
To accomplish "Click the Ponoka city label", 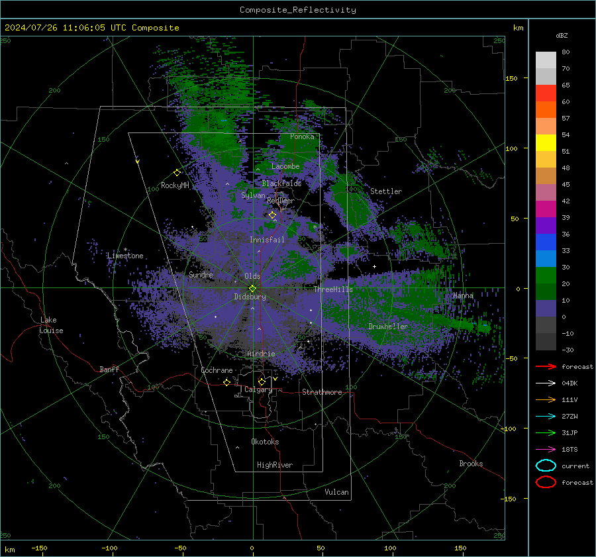I will tap(302, 136).
